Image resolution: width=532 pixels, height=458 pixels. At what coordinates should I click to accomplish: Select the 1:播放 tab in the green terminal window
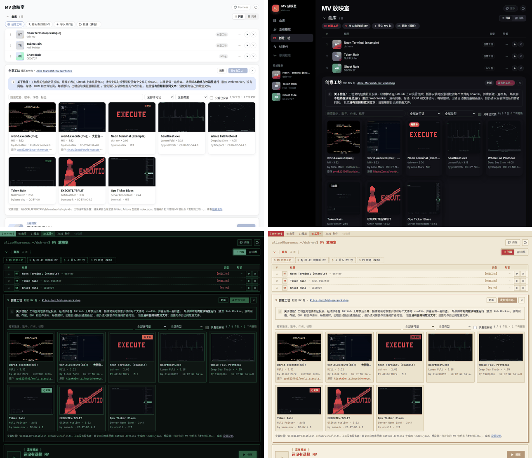coord(35,234)
